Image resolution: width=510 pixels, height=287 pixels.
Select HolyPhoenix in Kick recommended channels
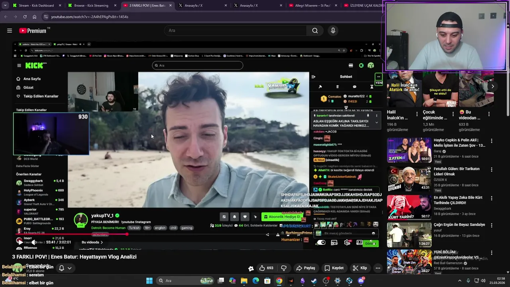point(40,192)
